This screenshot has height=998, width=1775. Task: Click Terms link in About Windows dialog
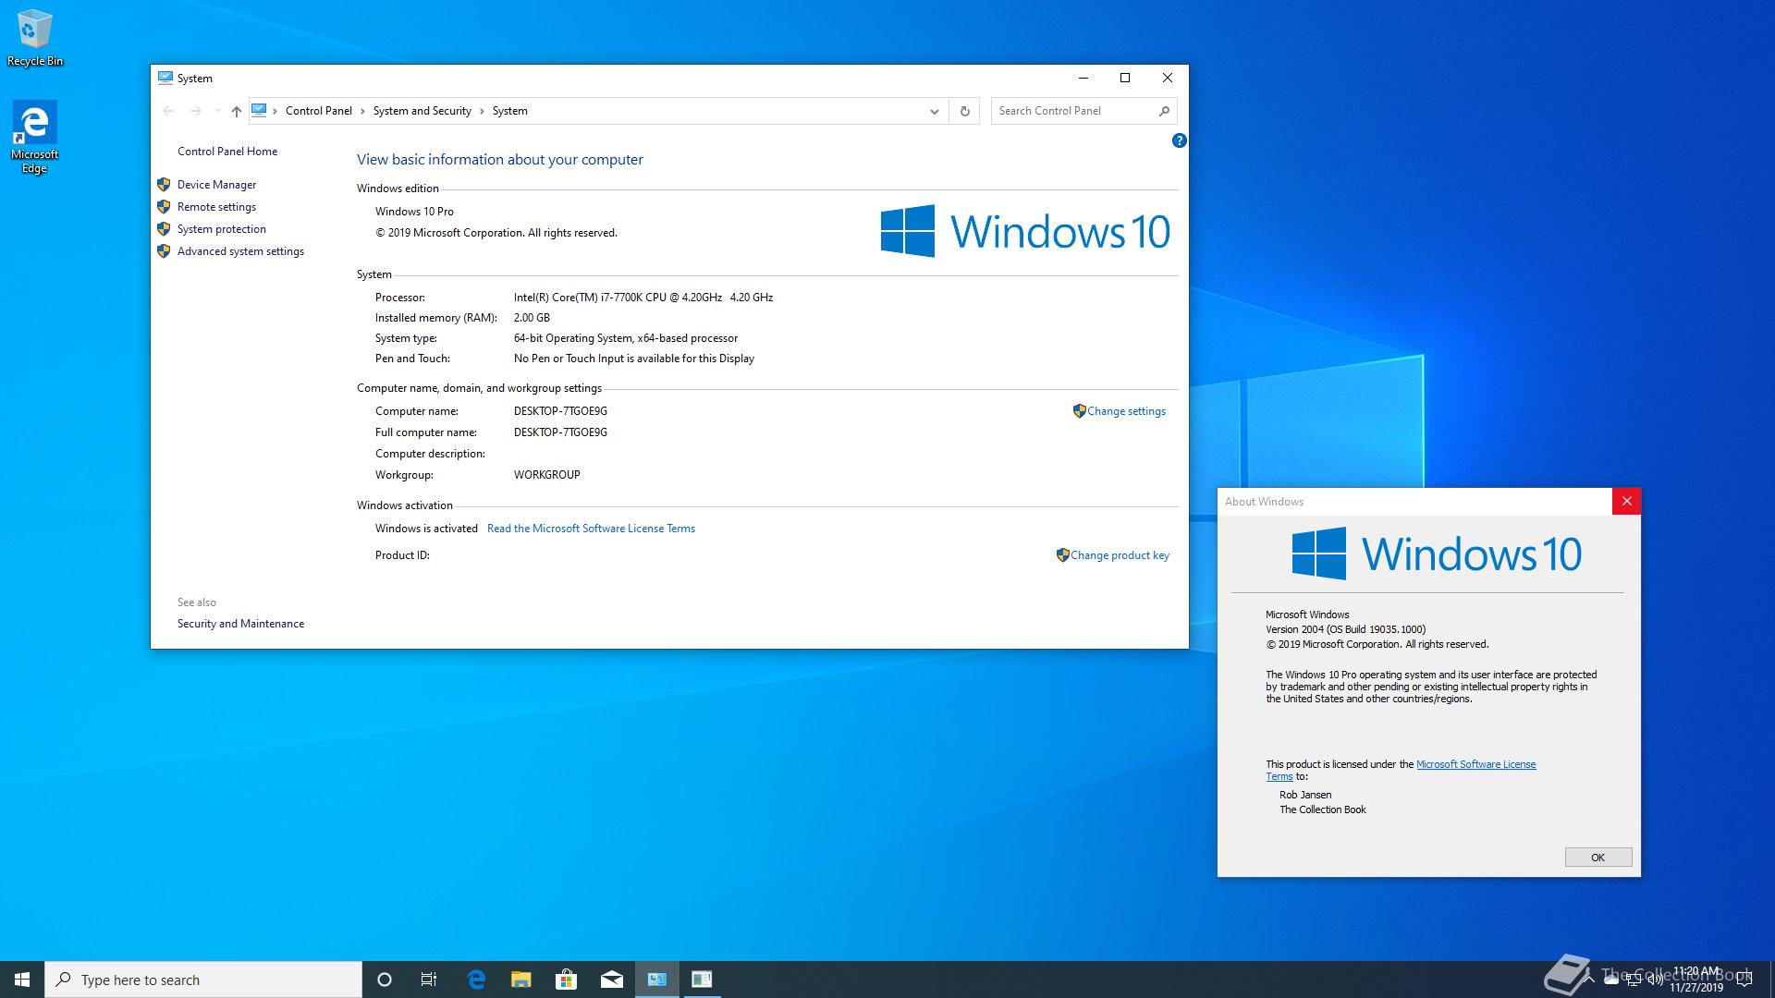[1279, 777]
